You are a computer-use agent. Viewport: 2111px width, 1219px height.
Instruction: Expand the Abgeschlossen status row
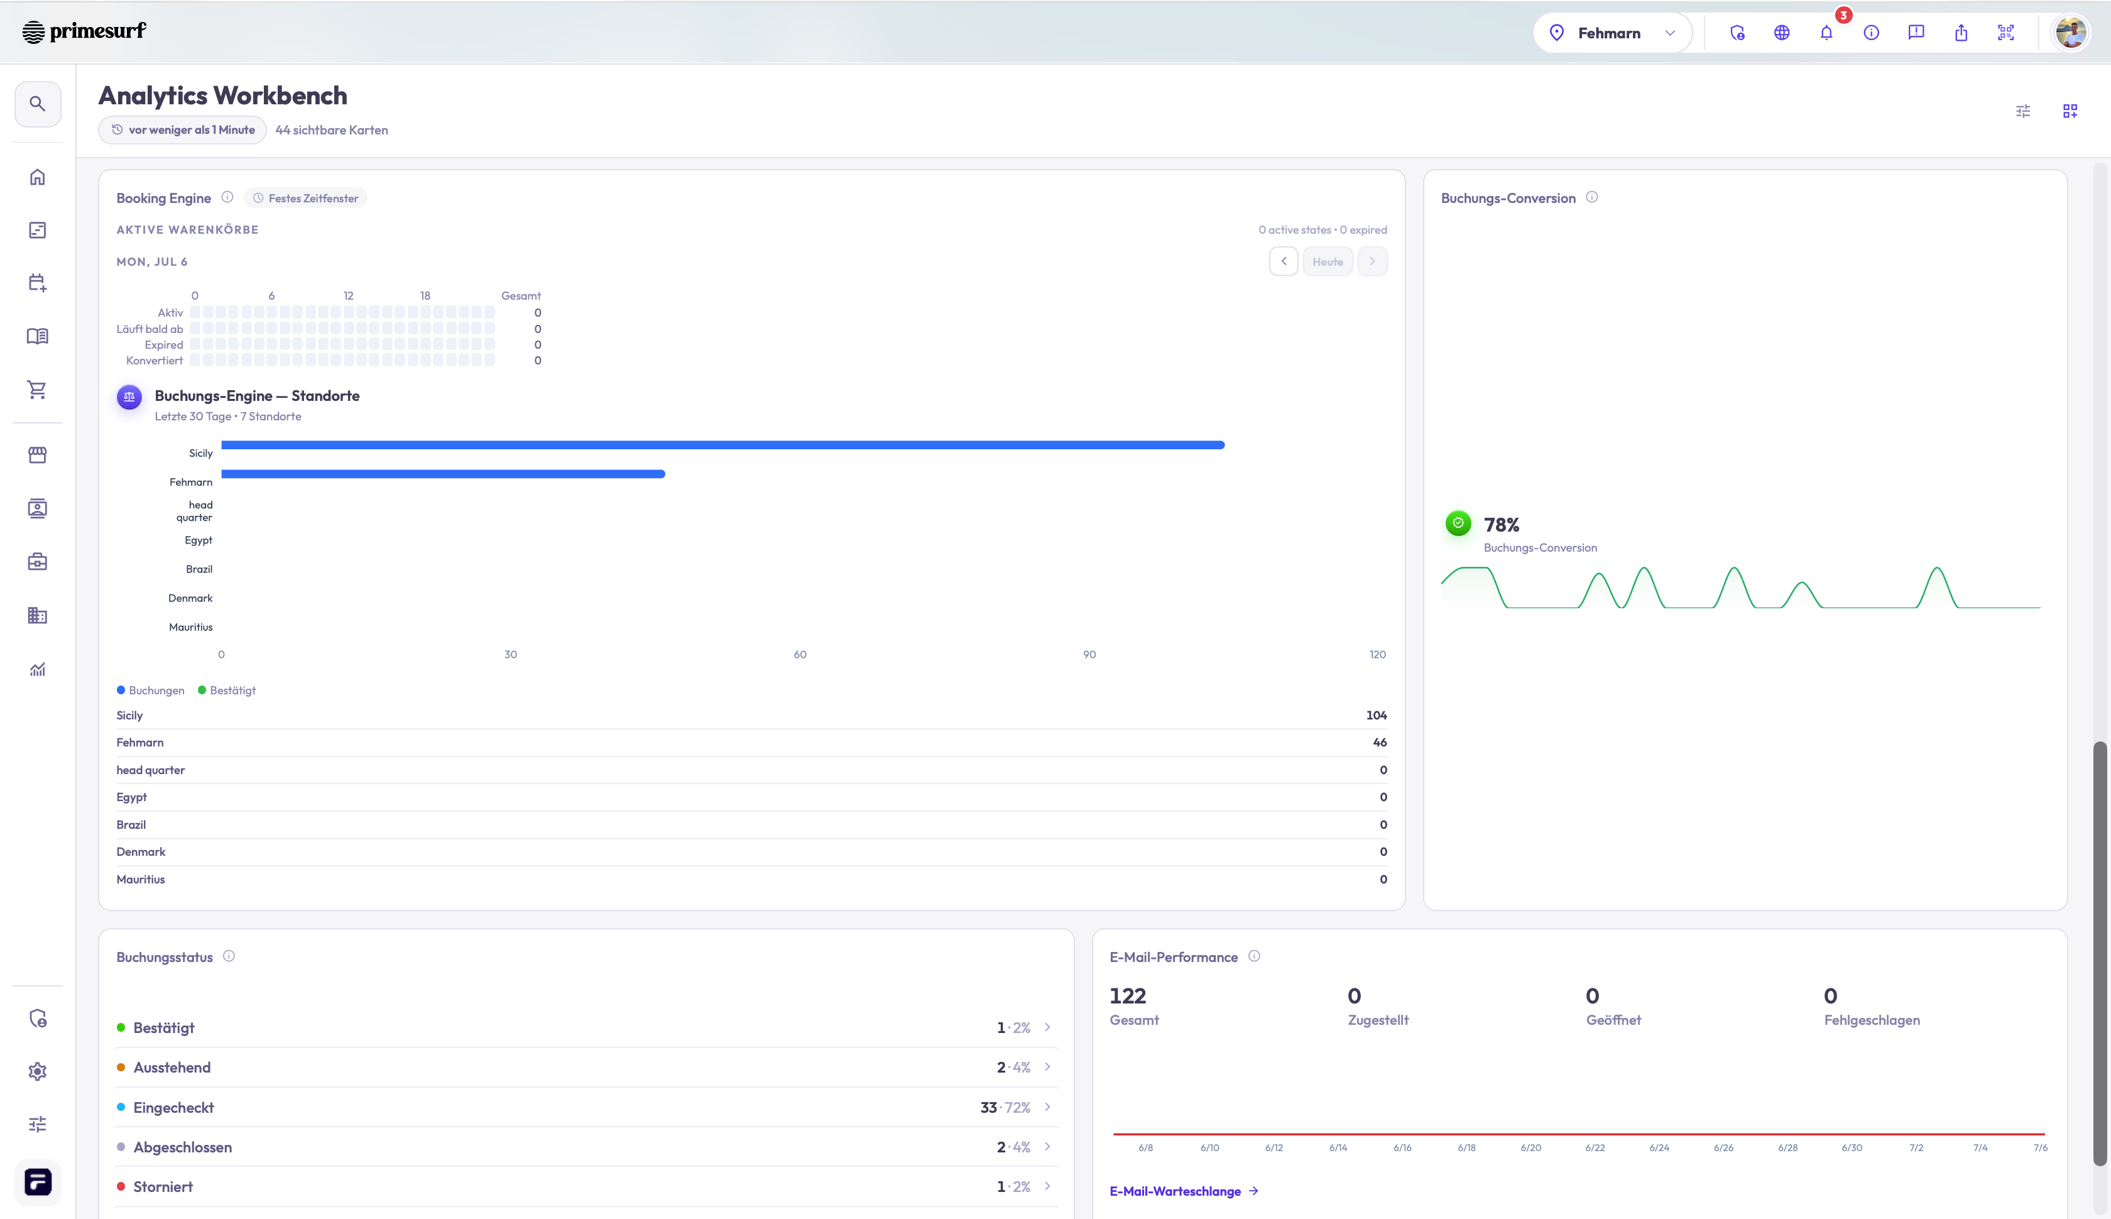586,1147
